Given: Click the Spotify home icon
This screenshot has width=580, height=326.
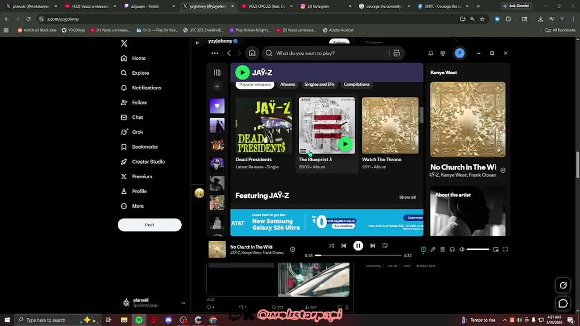Looking at the screenshot, I should (x=252, y=53).
